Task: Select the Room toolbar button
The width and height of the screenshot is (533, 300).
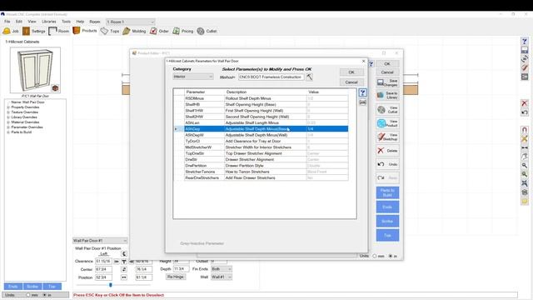Action: 59,31
